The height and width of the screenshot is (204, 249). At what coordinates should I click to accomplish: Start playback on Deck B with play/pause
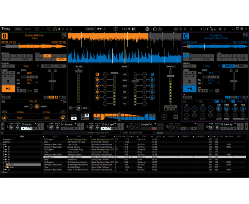(8, 88)
